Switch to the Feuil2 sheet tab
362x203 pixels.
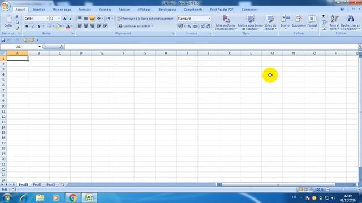pyautogui.click(x=37, y=184)
